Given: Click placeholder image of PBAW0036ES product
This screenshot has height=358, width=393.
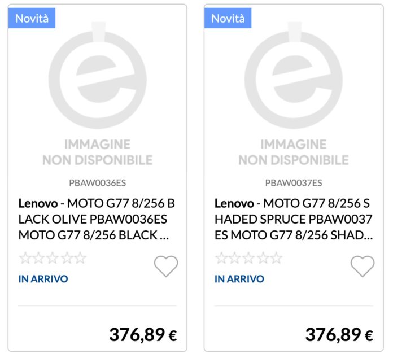Looking at the screenshot, I should point(97,93).
